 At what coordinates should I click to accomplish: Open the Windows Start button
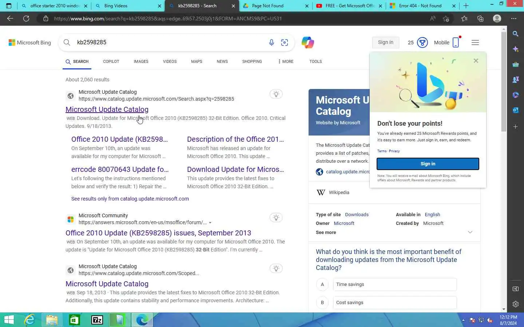pos(9,320)
